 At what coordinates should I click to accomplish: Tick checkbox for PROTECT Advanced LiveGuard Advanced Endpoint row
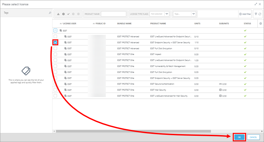click(55, 36)
